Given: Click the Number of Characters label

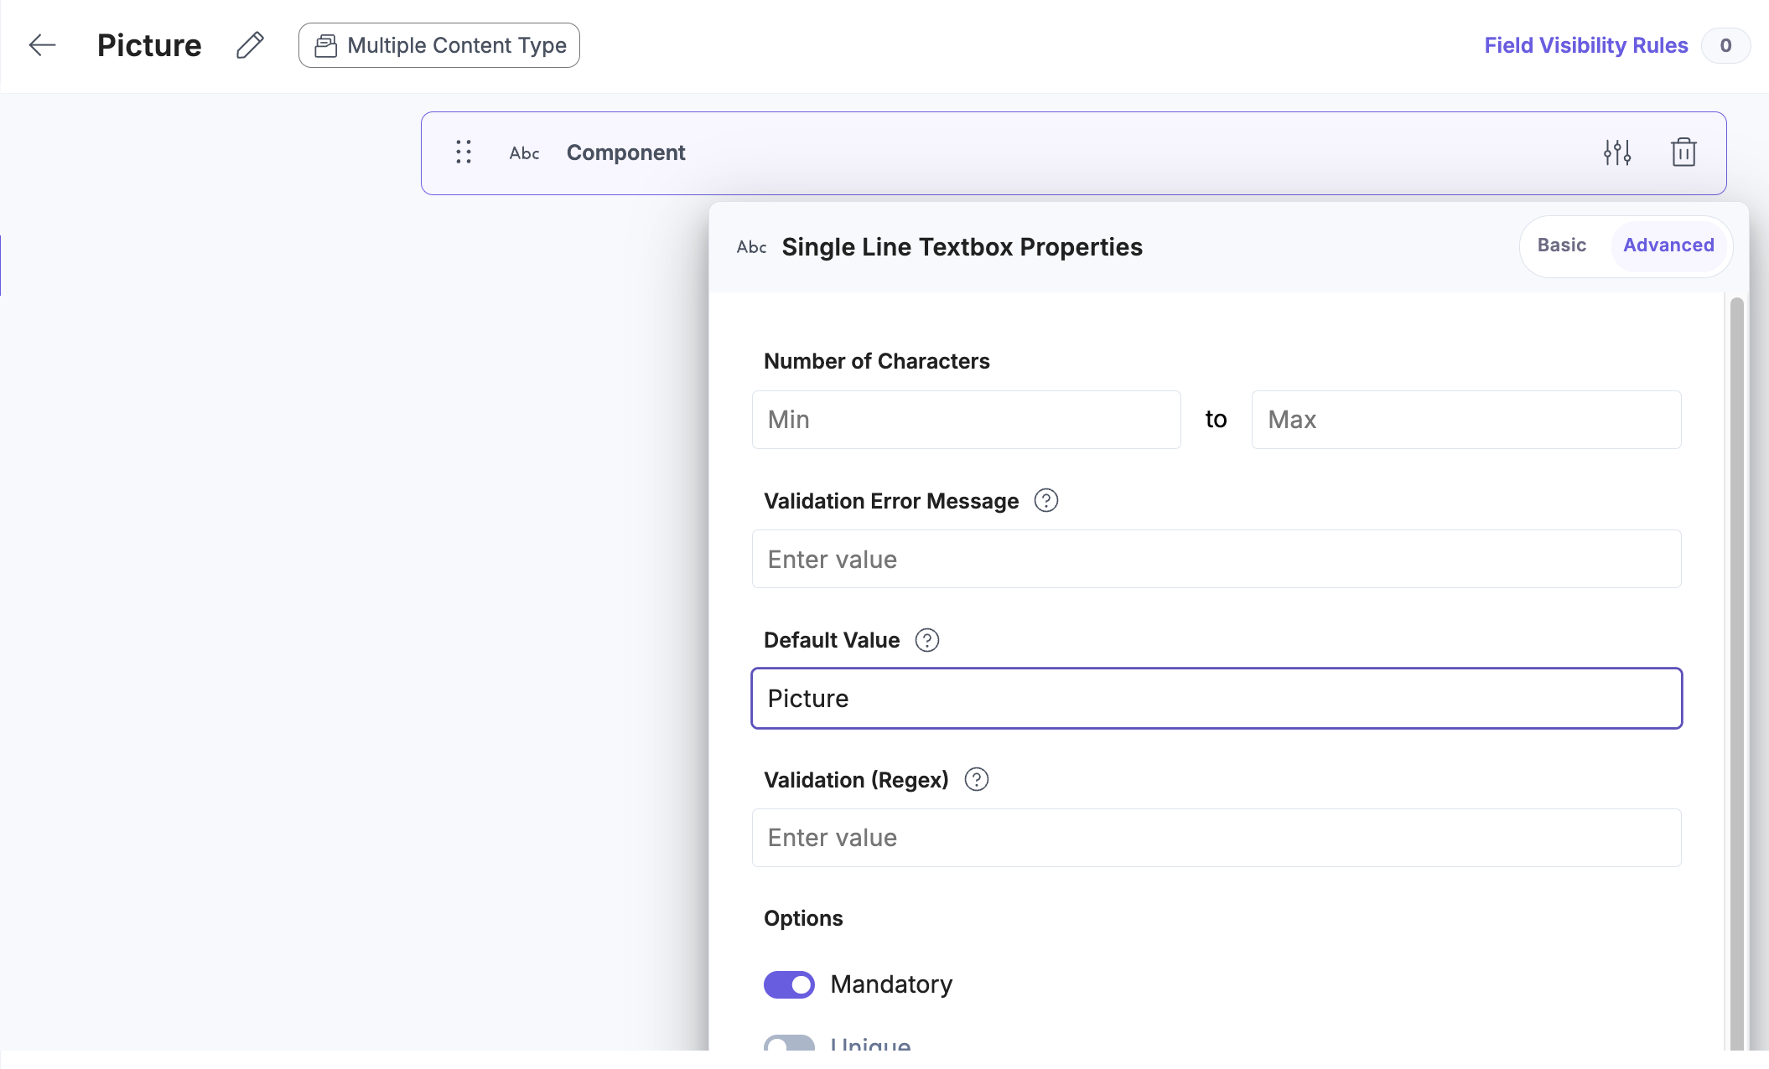Looking at the screenshot, I should pyautogui.click(x=876, y=361).
